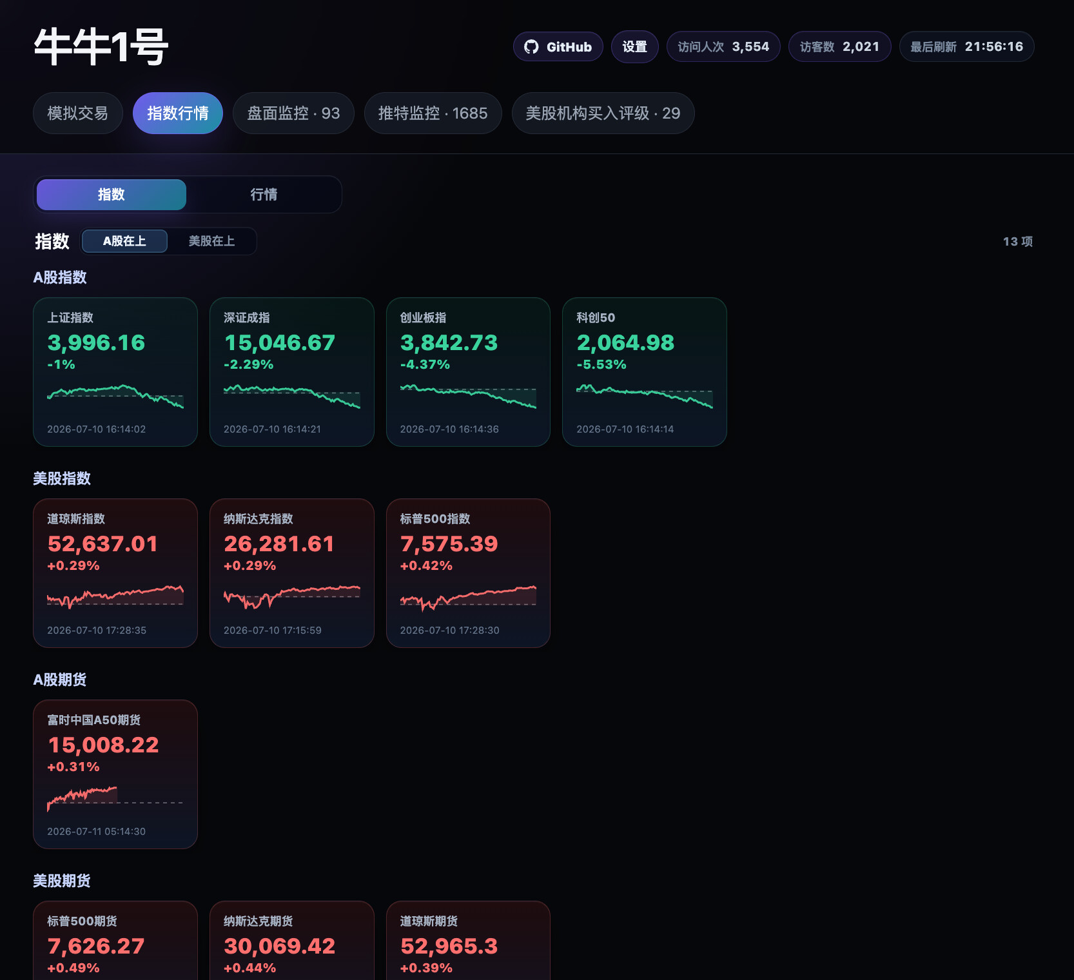Click timestamp 2026-07-11 05:14:30
The width and height of the screenshot is (1074, 980).
[x=96, y=831]
